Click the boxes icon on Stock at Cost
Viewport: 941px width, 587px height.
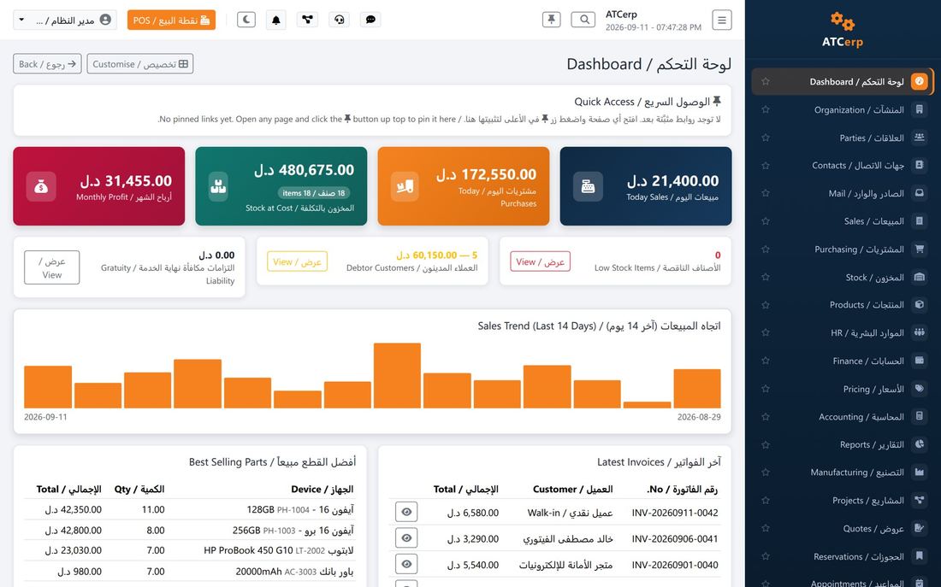coord(218,186)
